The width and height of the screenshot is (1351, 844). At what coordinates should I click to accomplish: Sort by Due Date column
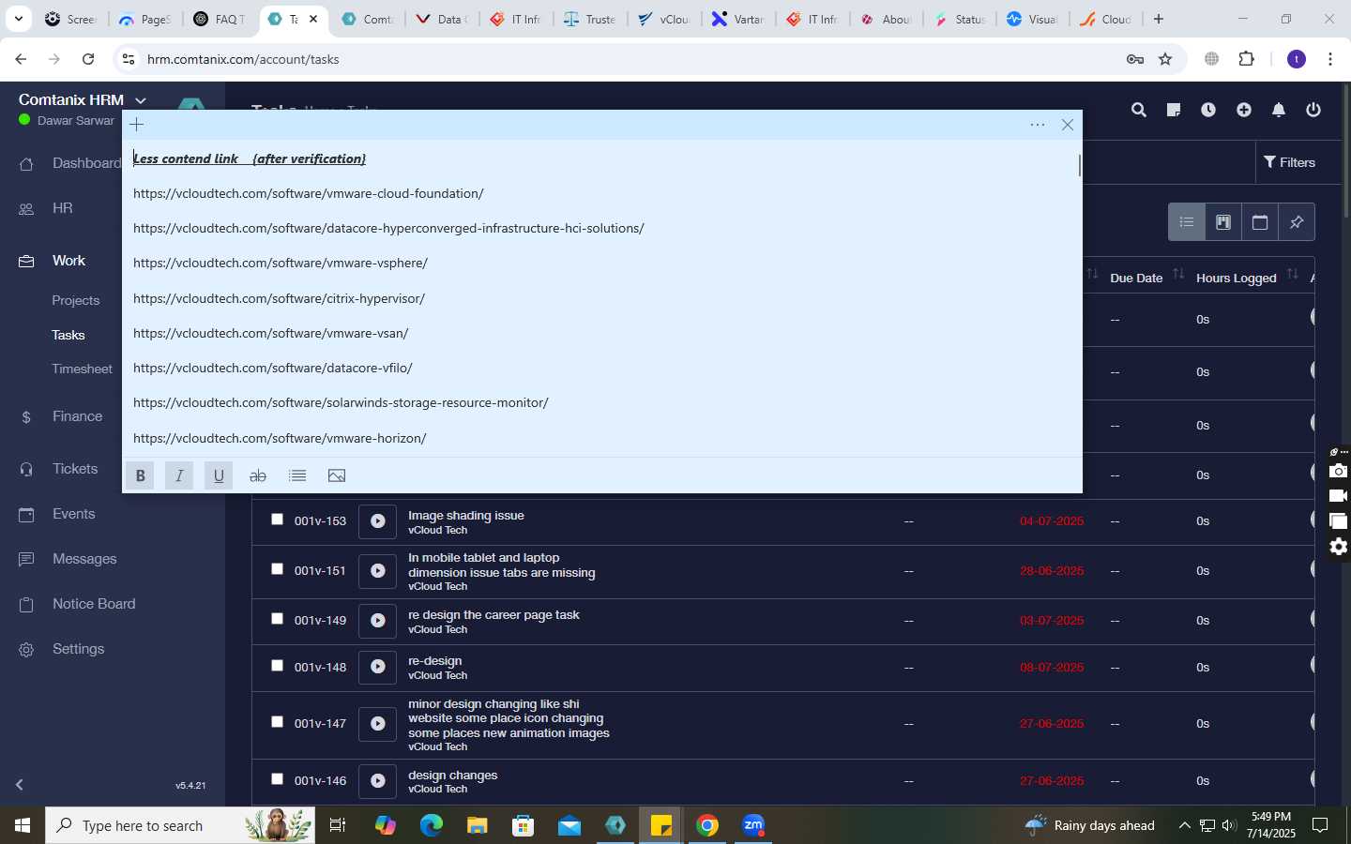(1136, 278)
